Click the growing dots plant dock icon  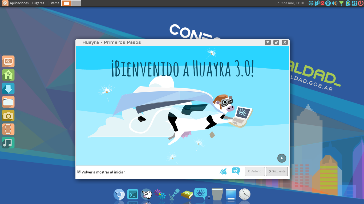point(174,194)
